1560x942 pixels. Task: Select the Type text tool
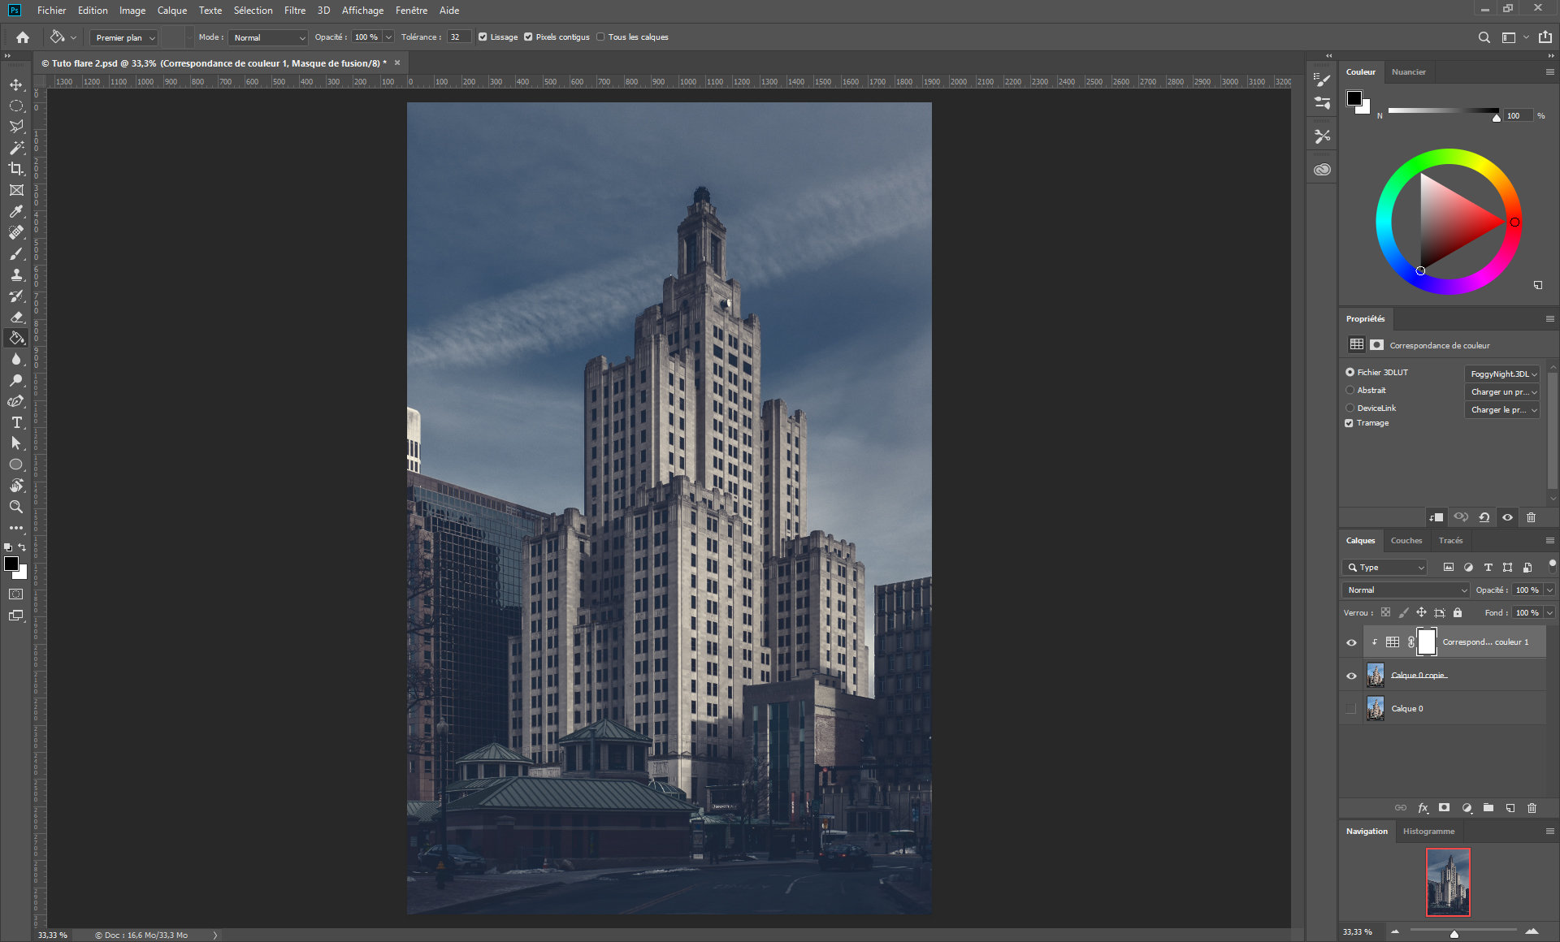[x=16, y=422]
